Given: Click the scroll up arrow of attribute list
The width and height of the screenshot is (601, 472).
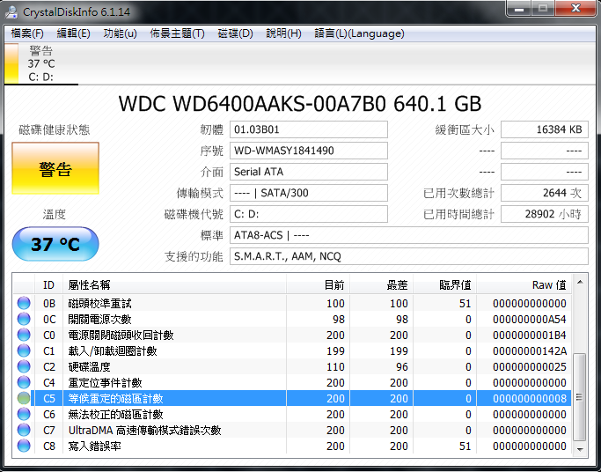Looking at the screenshot, I should [580, 282].
